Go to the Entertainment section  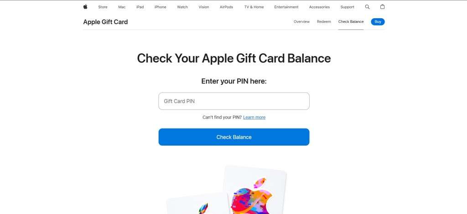click(x=286, y=7)
